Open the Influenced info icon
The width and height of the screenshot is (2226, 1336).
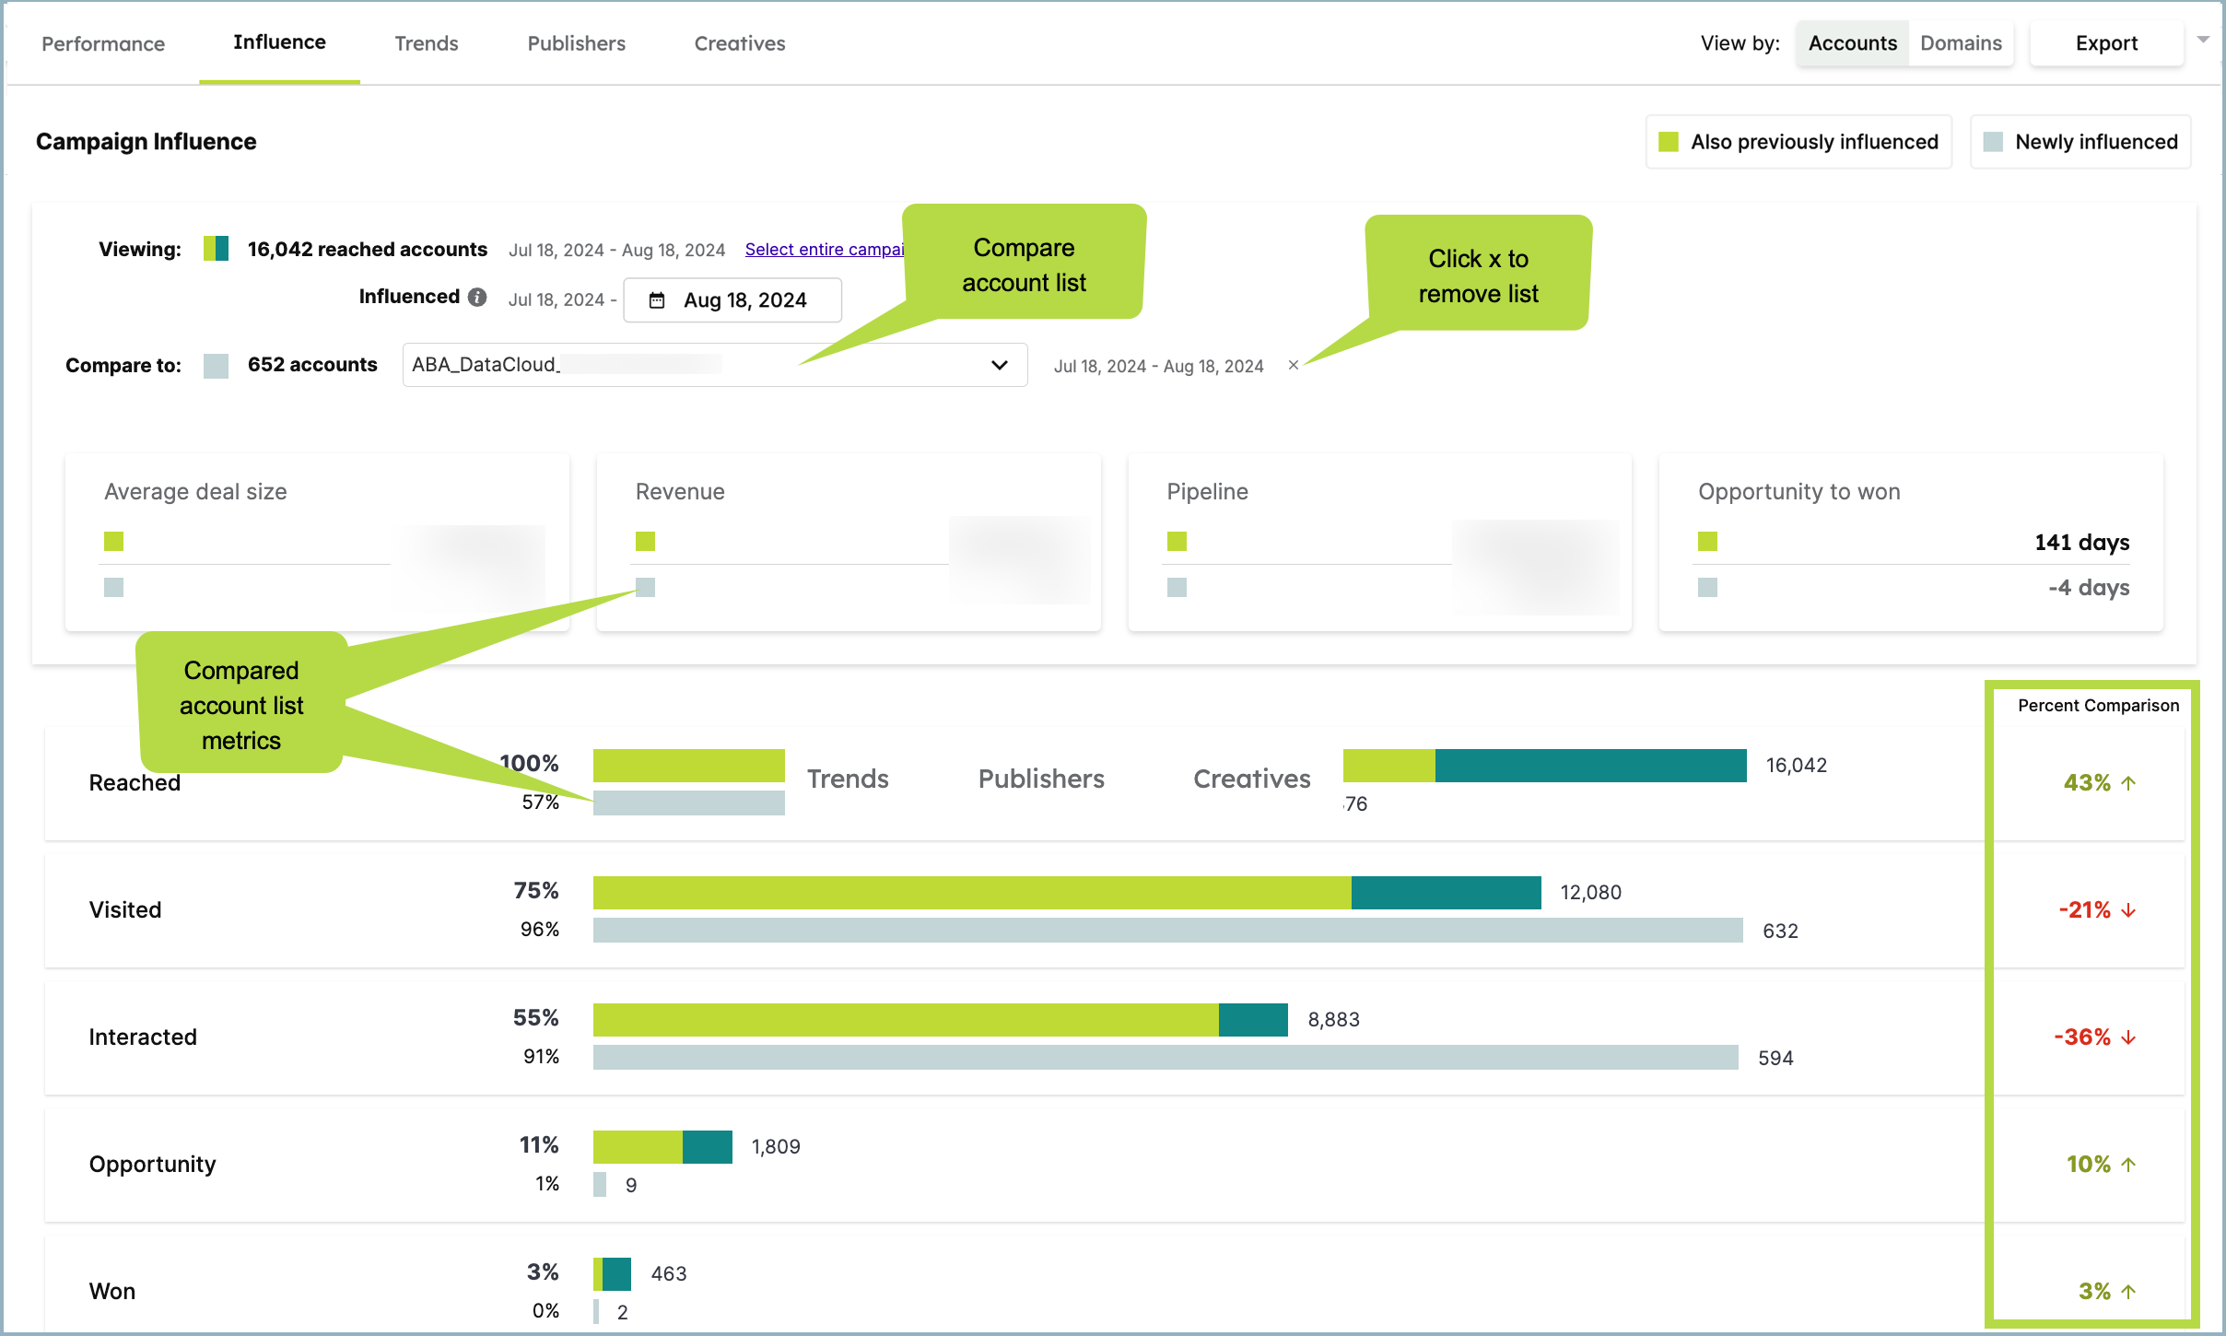coord(477,297)
